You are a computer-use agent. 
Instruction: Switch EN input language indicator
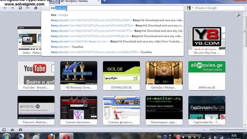(159, 137)
